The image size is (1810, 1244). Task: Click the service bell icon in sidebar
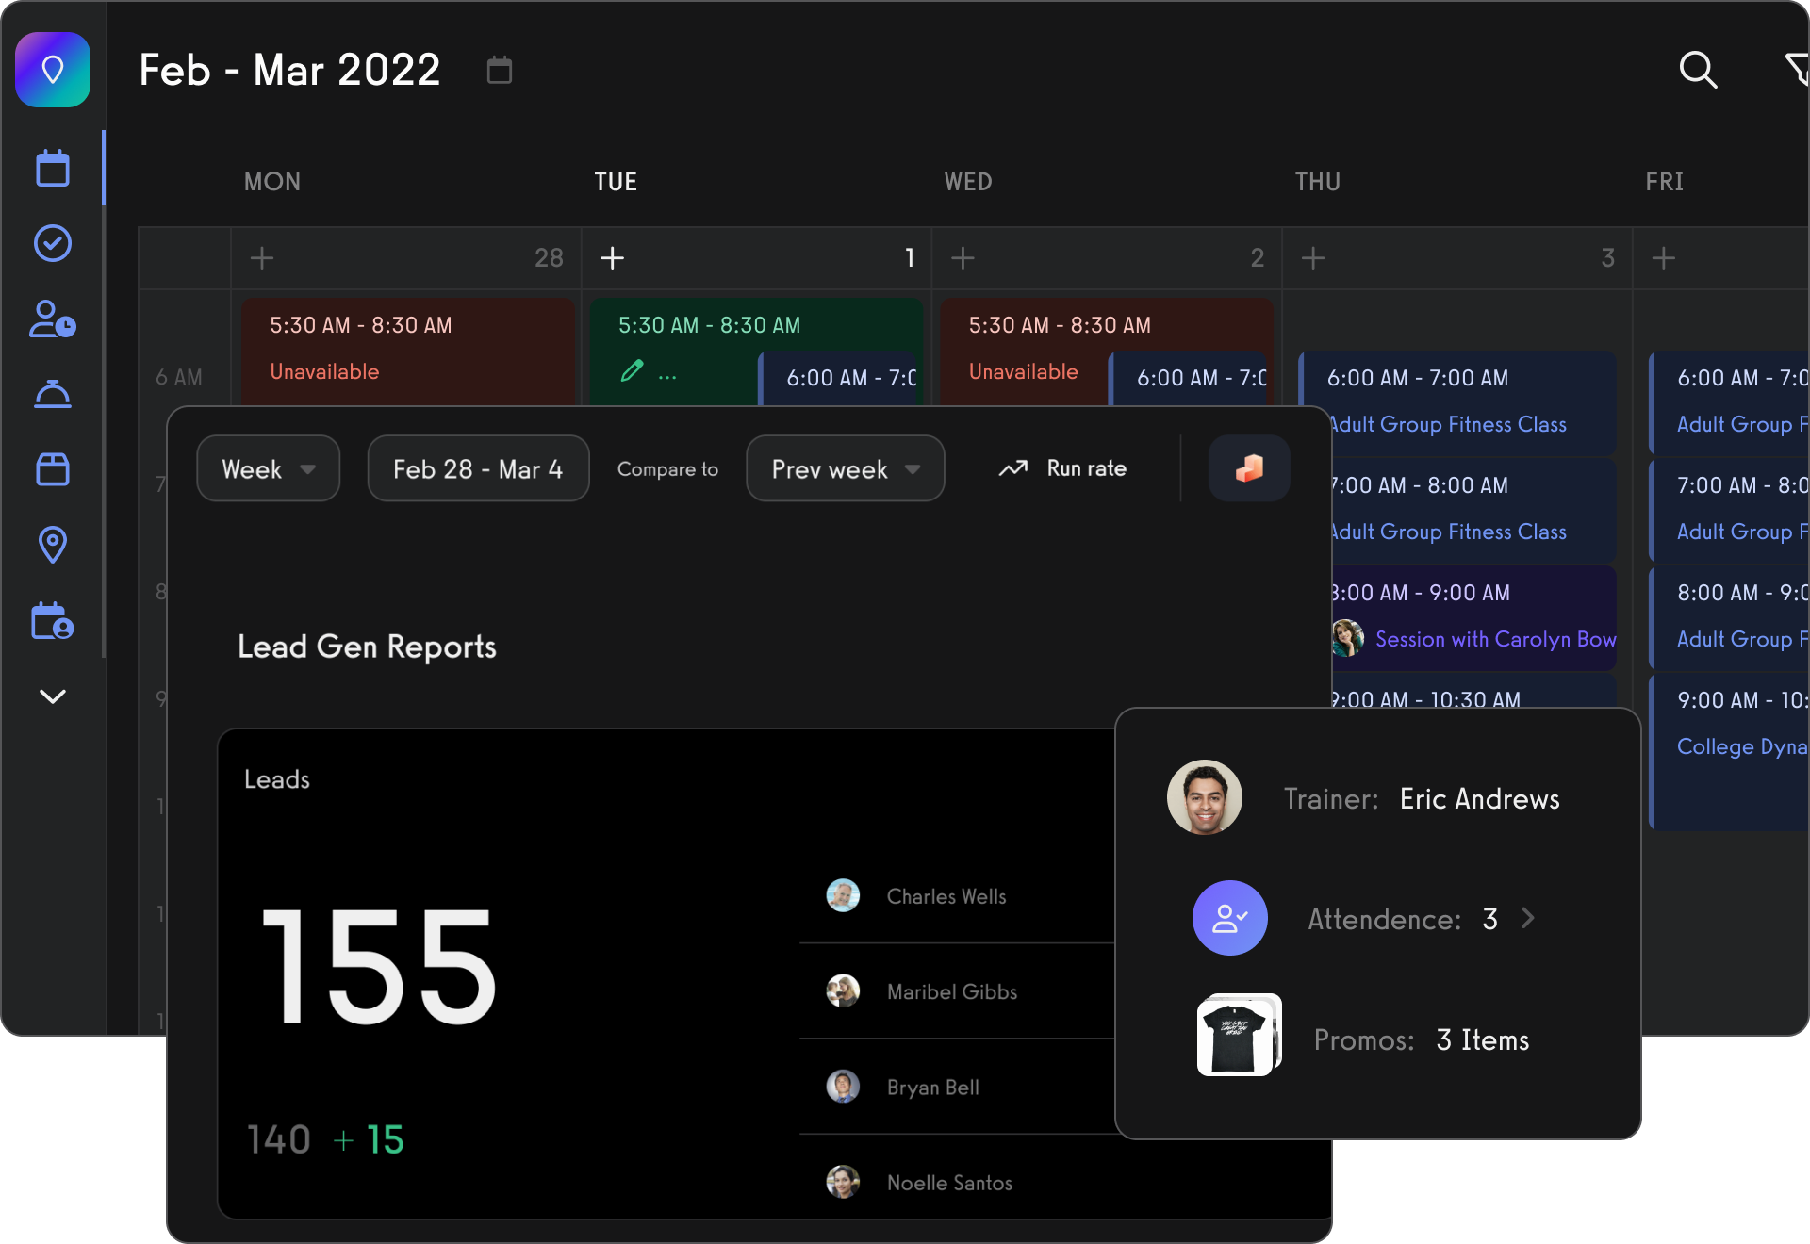(x=53, y=395)
